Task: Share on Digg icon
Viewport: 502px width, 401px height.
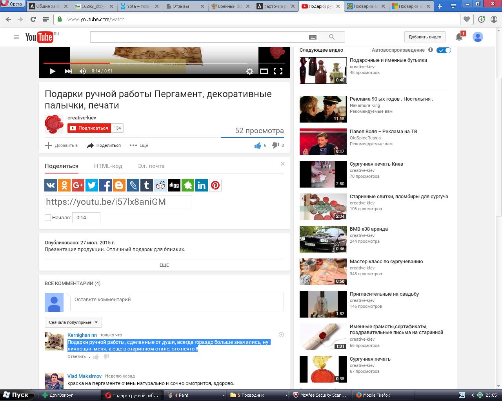Action: click(174, 185)
